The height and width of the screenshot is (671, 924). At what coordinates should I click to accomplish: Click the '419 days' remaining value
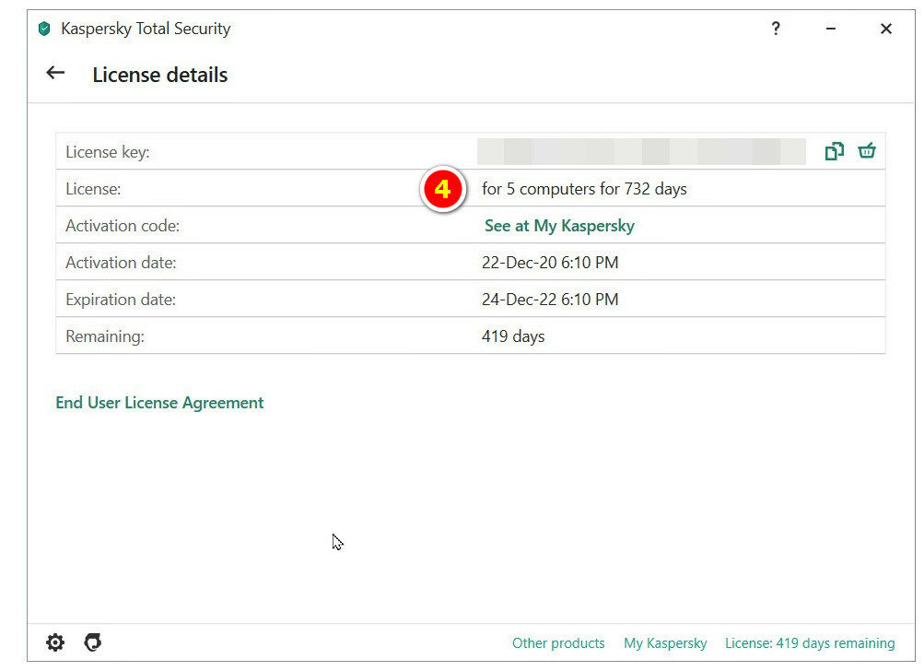pyautogui.click(x=513, y=336)
